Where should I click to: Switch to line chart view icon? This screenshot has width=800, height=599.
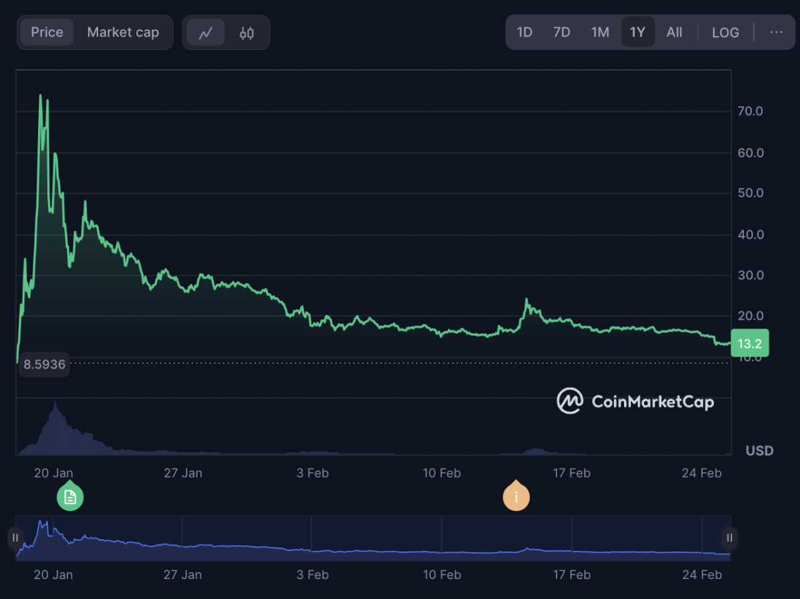pyautogui.click(x=205, y=33)
